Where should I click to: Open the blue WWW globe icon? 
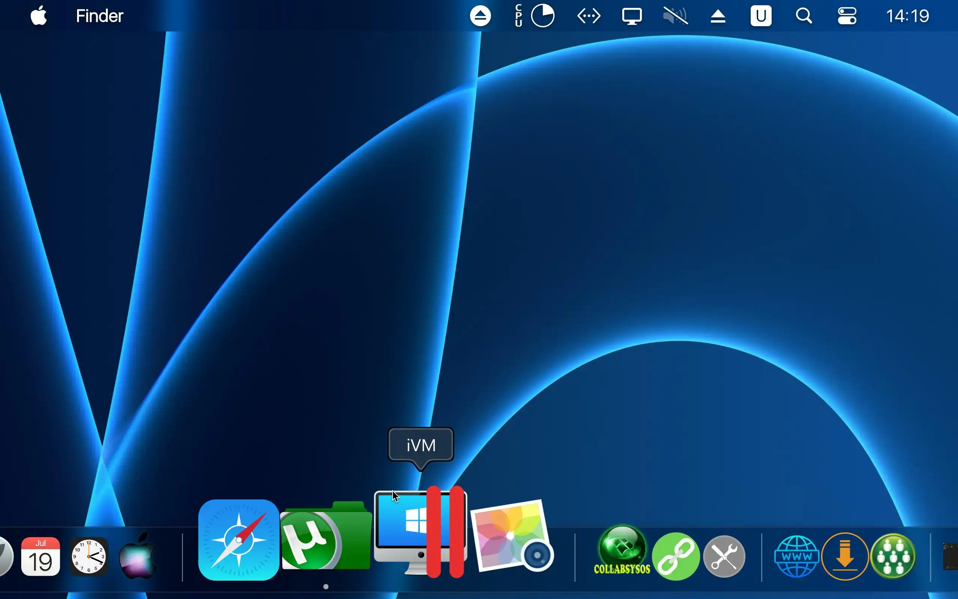(x=796, y=556)
